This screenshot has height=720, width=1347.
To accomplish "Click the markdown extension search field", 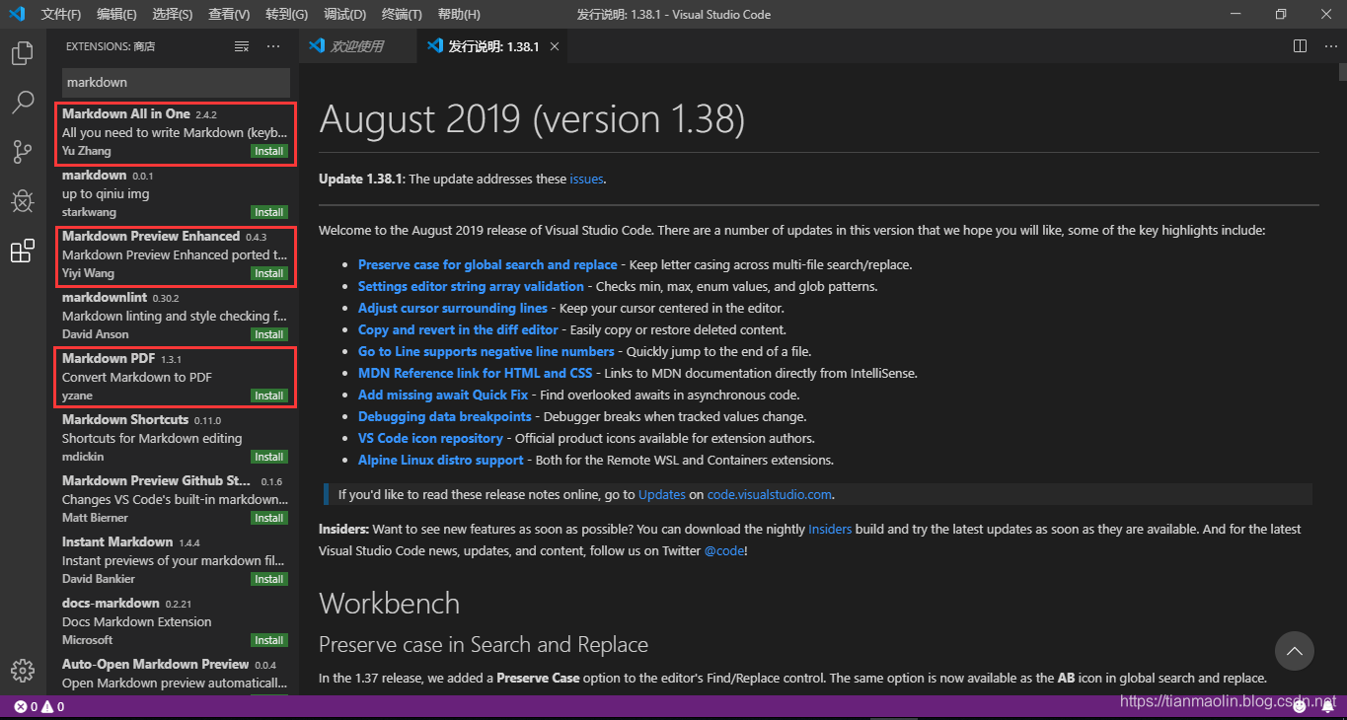I will [176, 82].
